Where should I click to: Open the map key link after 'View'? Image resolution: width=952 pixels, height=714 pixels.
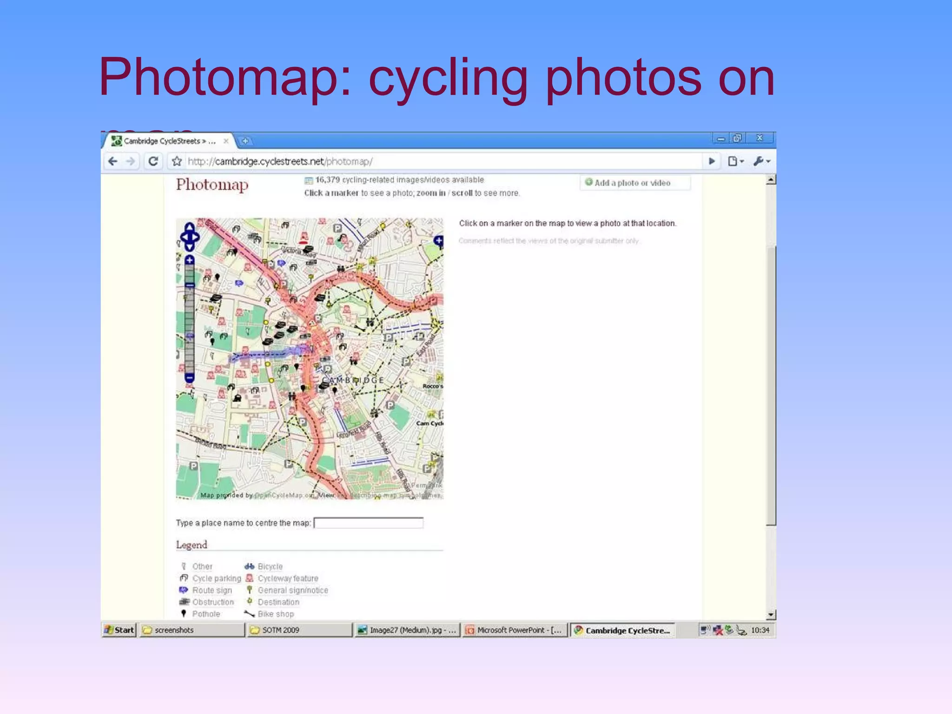click(389, 495)
